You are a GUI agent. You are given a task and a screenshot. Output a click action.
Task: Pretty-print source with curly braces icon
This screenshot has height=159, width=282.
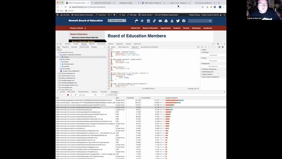tap(108, 88)
